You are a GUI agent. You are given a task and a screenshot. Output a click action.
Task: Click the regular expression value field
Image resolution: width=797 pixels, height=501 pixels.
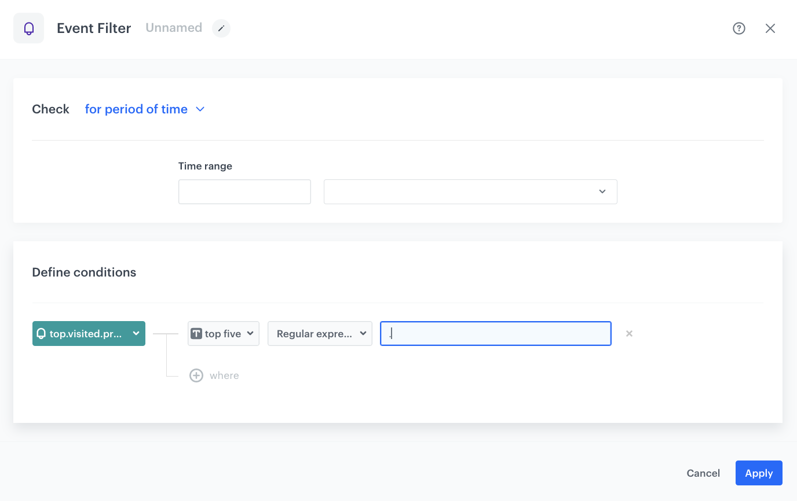495,333
